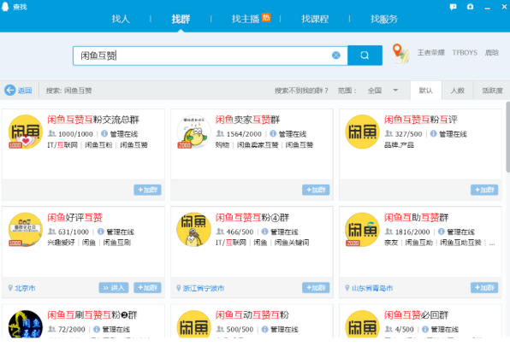Click the QQ penguin logo in the title bar
This screenshot has width=510, height=352.
coord(5,7)
